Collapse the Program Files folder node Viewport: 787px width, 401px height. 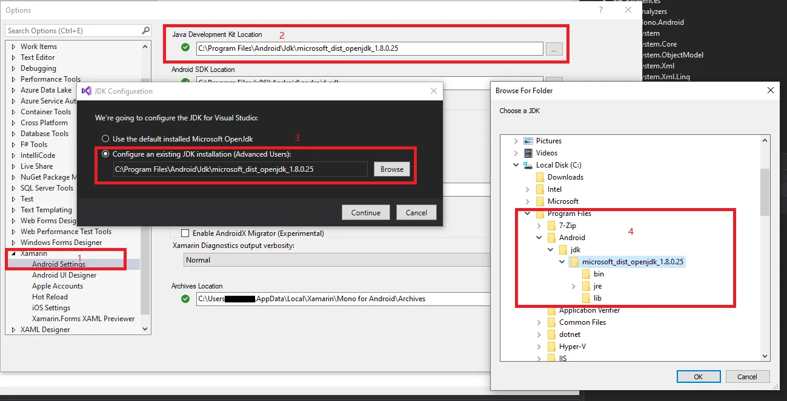click(x=527, y=214)
